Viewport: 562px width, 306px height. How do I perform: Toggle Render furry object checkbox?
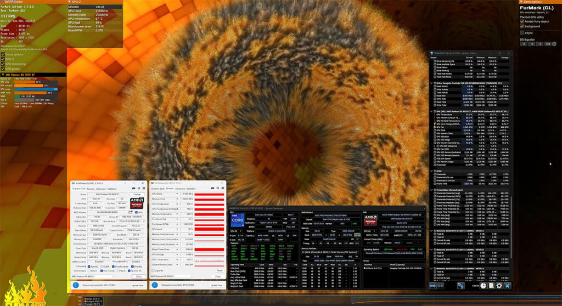point(522,21)
